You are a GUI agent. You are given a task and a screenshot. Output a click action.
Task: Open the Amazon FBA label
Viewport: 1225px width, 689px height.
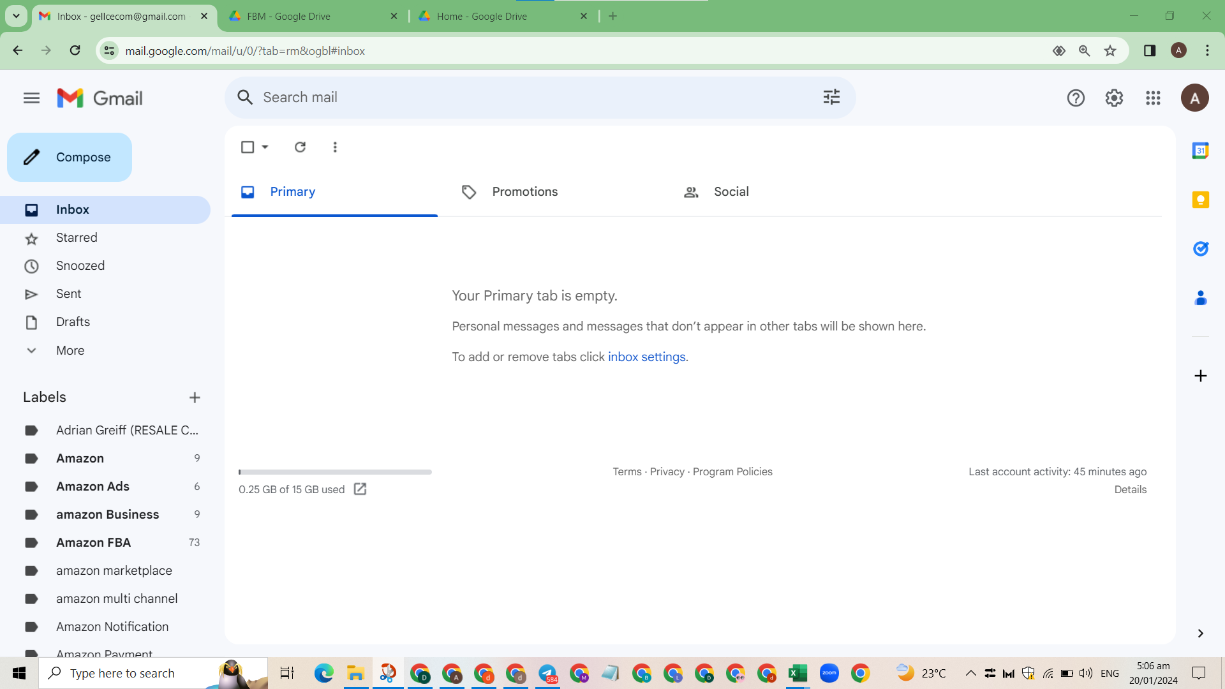[105, 543]
